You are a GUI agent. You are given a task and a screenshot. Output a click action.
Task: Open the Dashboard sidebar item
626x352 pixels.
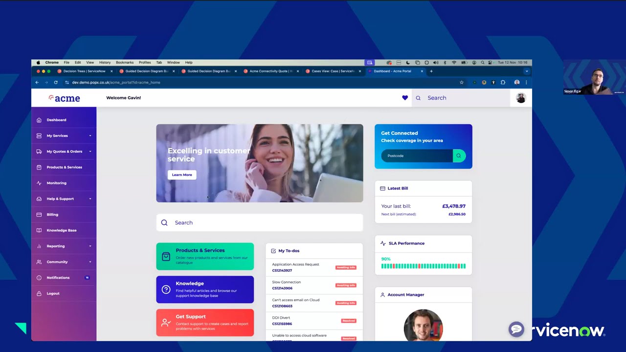pos(64,120)
